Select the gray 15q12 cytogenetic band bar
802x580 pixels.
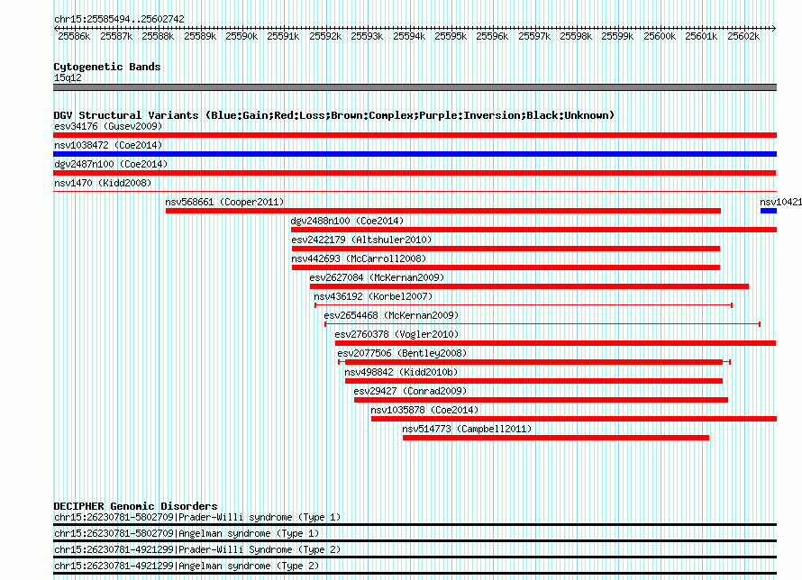415,87
